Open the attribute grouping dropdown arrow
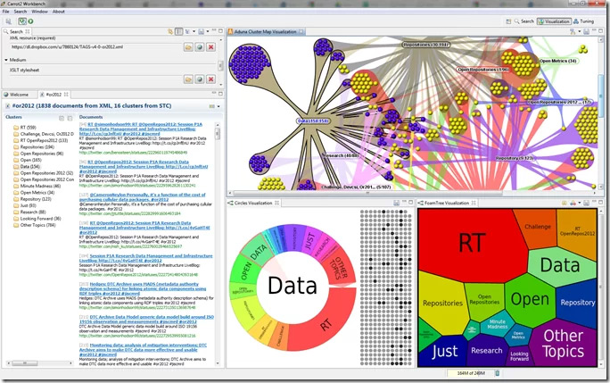610x383 pixels. 194,31
